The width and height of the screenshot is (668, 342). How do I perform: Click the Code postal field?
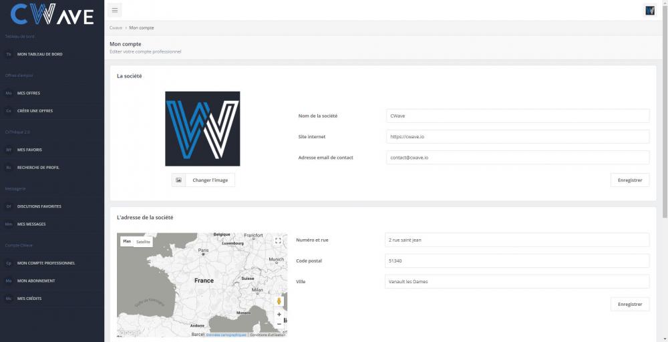pos(517,261)
